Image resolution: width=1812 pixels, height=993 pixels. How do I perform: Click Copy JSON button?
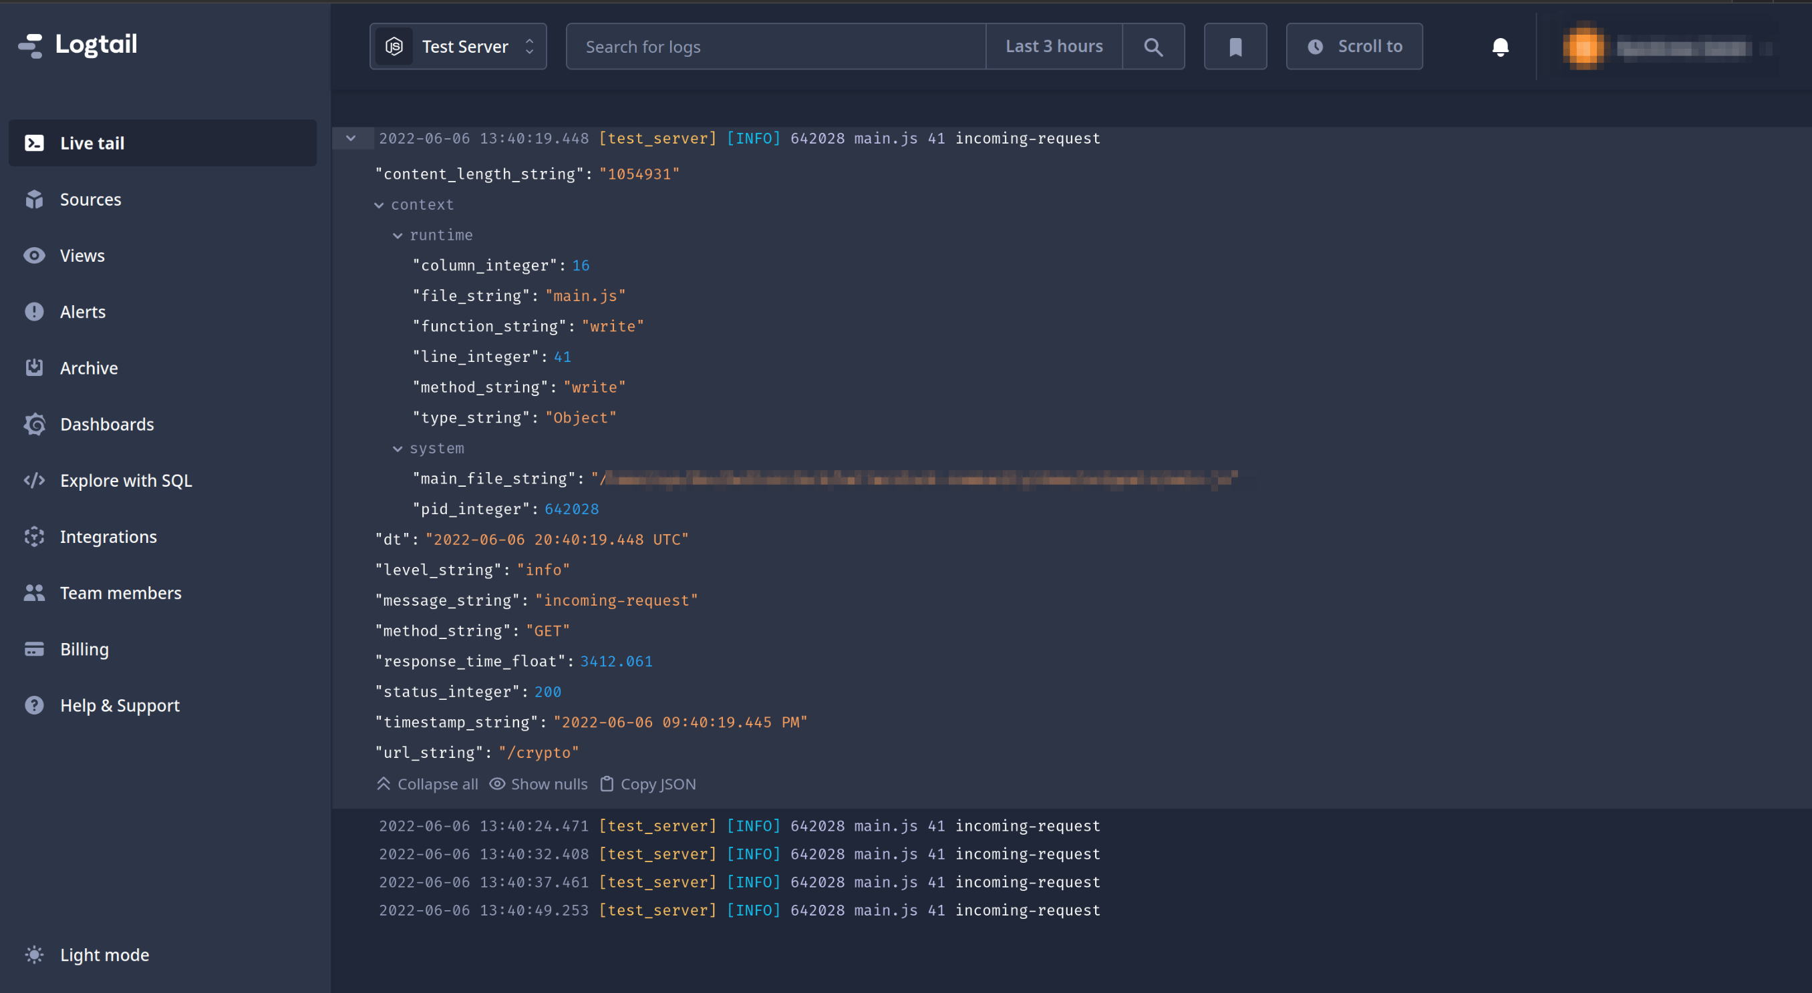pyautogui.click(x=649, y=784)
